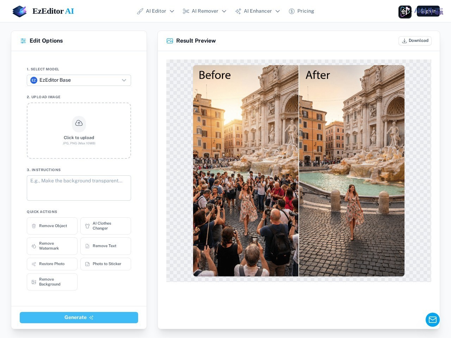Select AI Clothes Changer quick action
The image size is (451, 338).
coord(106,226)
